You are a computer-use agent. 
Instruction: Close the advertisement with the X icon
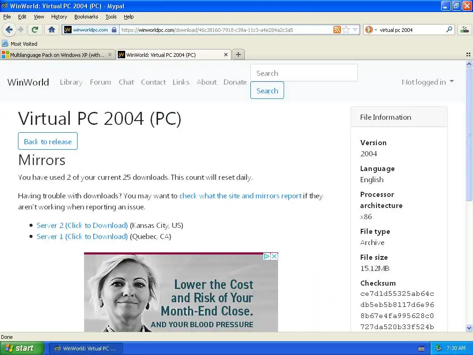(274, 256)
